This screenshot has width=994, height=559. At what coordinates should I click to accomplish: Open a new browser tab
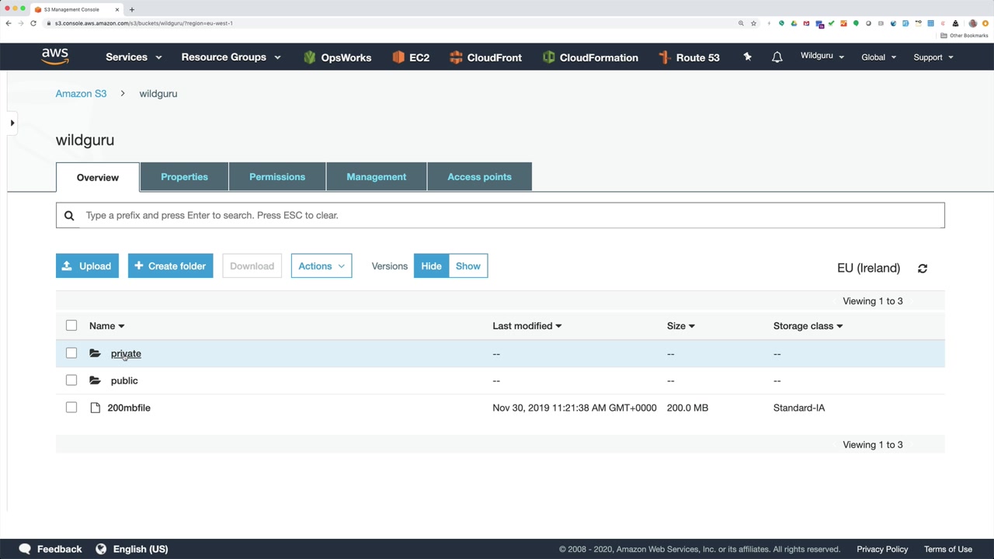(x=132, y=9)
